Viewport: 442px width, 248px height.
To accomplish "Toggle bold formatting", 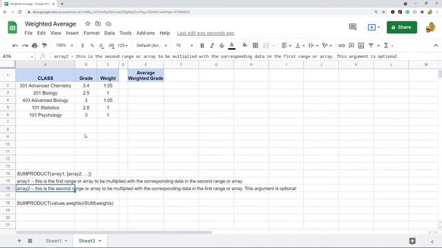I will [202, 45].
